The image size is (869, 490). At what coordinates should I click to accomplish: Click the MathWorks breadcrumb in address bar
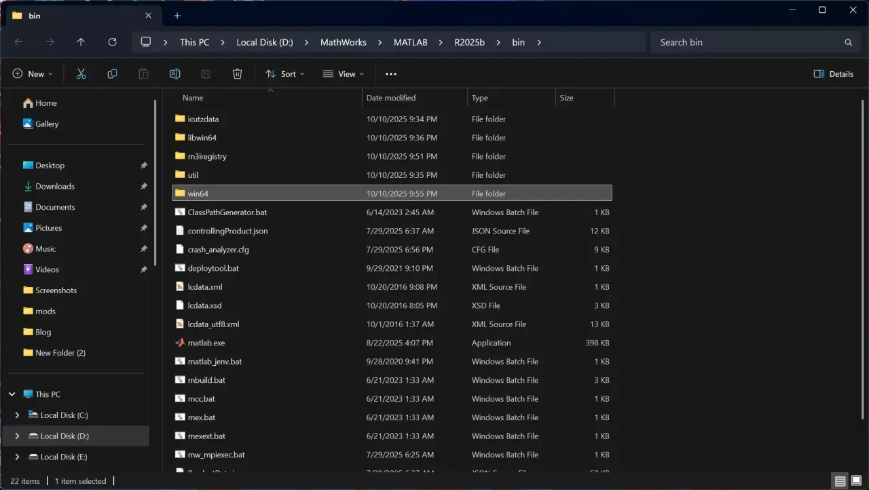tap(343, 42)
